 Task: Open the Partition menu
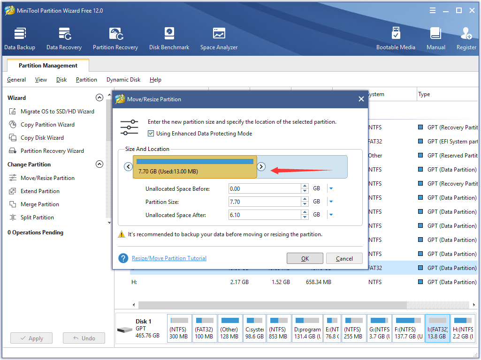pos(86,80)
